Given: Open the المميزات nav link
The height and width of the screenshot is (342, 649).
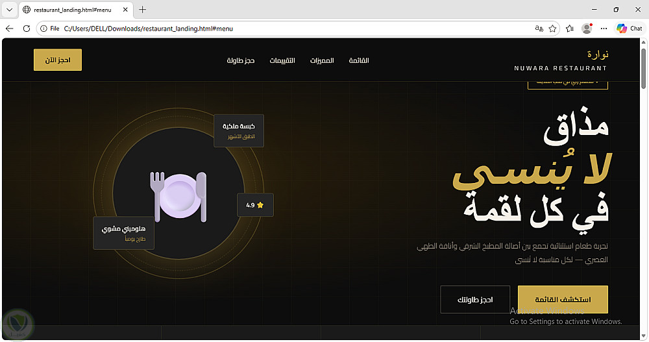Looking at the screenshot, I should tap(322, 60).
